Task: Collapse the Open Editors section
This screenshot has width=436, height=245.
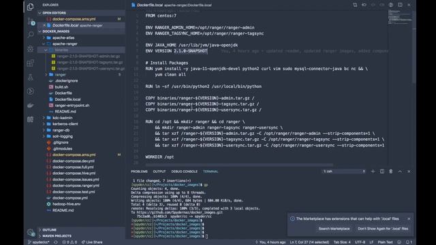Action: (x=40, y=13)
